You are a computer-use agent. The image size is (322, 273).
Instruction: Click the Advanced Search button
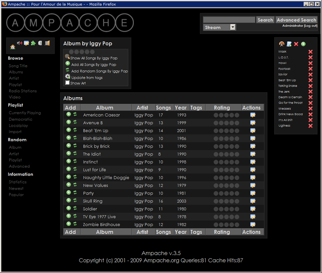click(297, 20)
